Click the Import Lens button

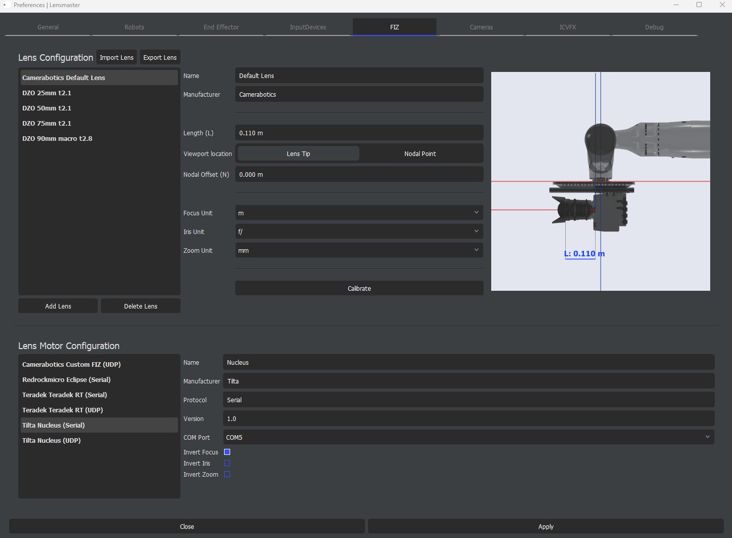(117, 57)
